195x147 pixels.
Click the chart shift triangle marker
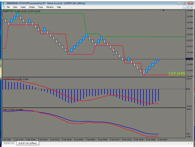coord(163,10)
